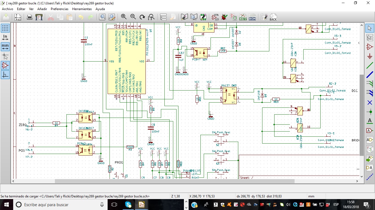Switch units to inches
Screen dimensions: 375x210
click(5, 37)
